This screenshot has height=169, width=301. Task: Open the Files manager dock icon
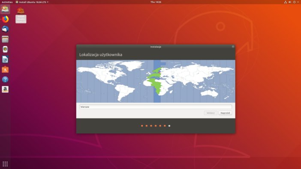5,39
